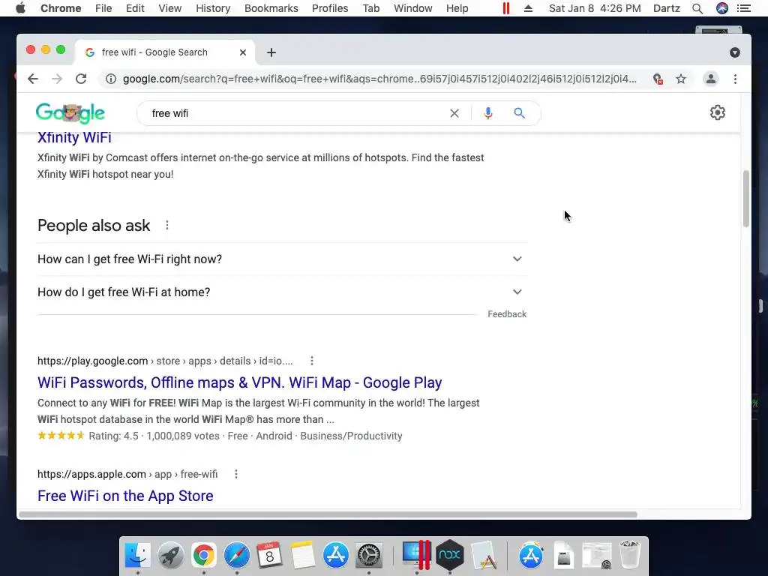The width and height of the screenshot is (768, 576).
Task: Click the play.google.com breadcrumb URL
Action: click(x=165, y=361)
